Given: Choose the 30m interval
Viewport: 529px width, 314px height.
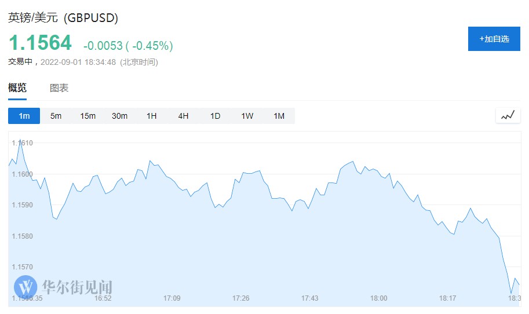Looking at the screenshot, I should pos(119,116).
